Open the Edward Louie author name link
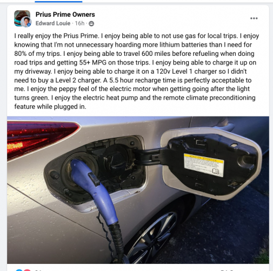273x271 pixels. coord(53,23)
